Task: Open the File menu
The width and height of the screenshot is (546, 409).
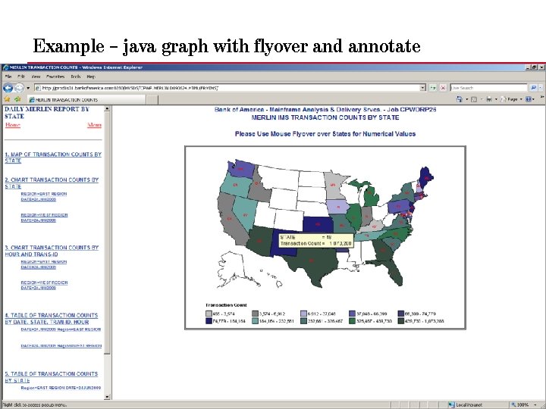Action: pos(8,76)
